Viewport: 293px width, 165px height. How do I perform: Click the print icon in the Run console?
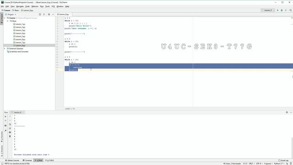(x=10, y=132)
